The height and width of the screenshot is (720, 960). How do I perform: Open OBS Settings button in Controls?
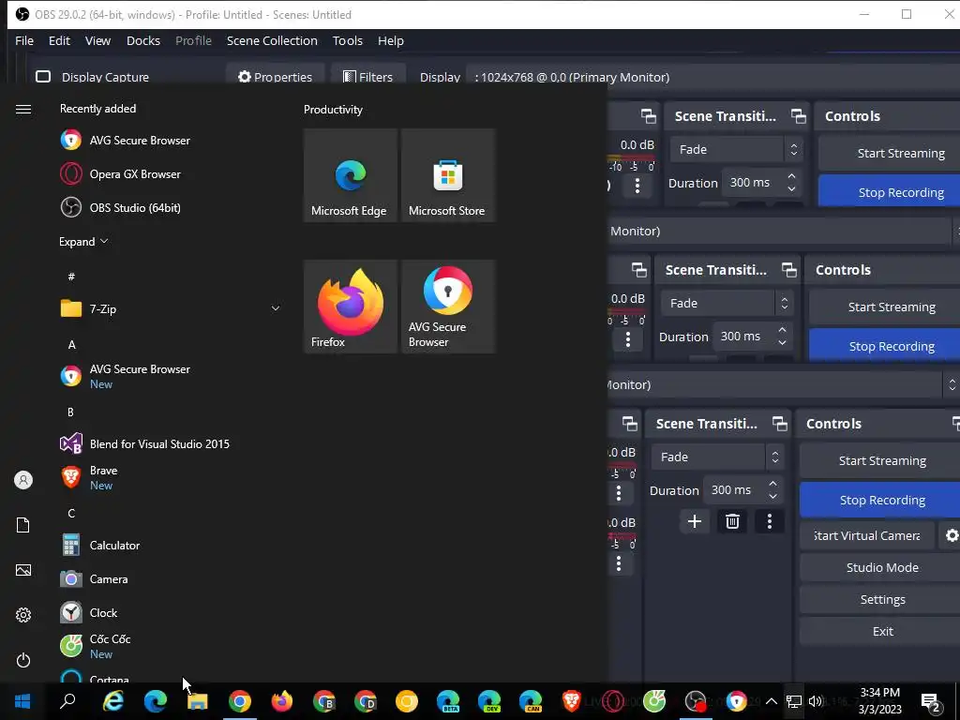coord(881,599)
